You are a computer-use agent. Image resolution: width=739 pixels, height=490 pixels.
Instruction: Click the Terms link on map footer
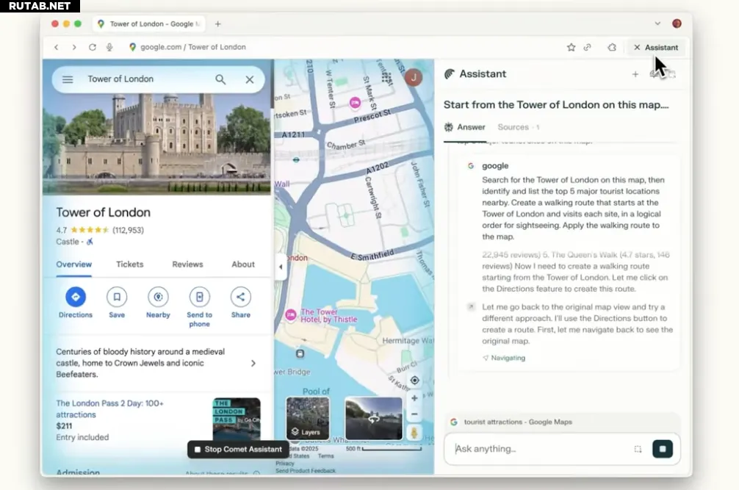pos(325,456)
